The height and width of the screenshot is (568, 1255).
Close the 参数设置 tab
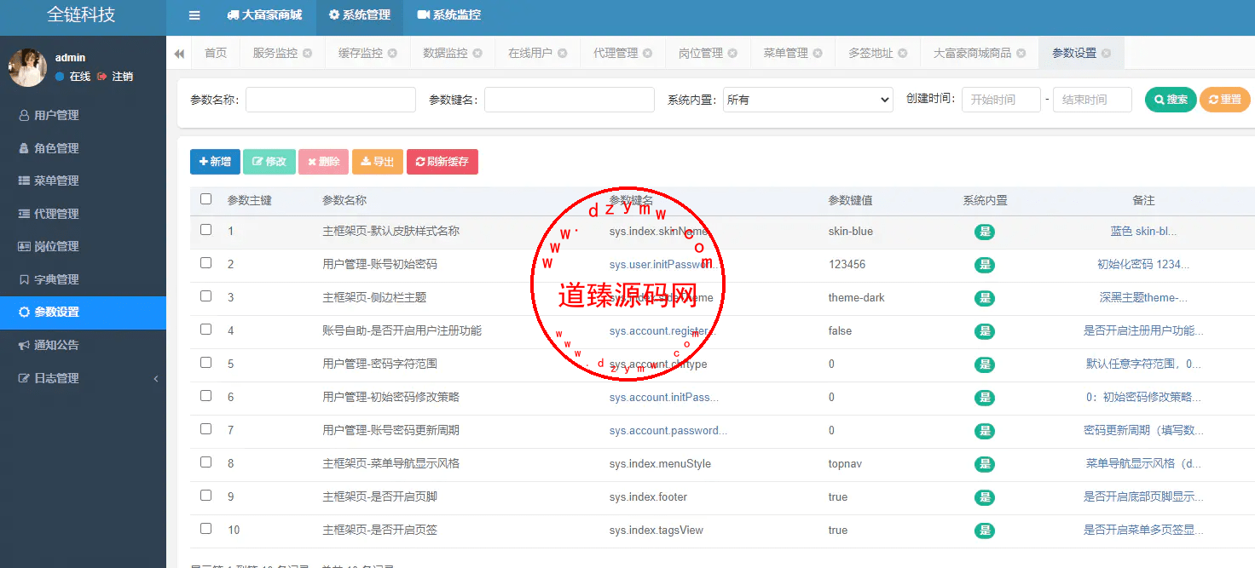pyautogui.click(x=1106, y=53)
